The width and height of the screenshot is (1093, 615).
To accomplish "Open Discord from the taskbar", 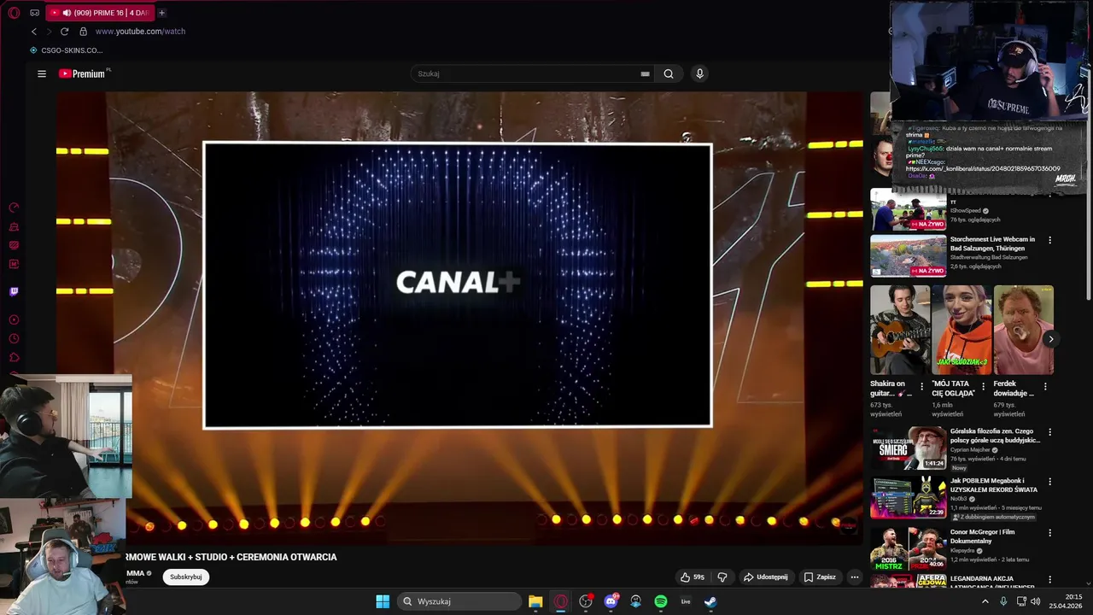I will point(611,601).
